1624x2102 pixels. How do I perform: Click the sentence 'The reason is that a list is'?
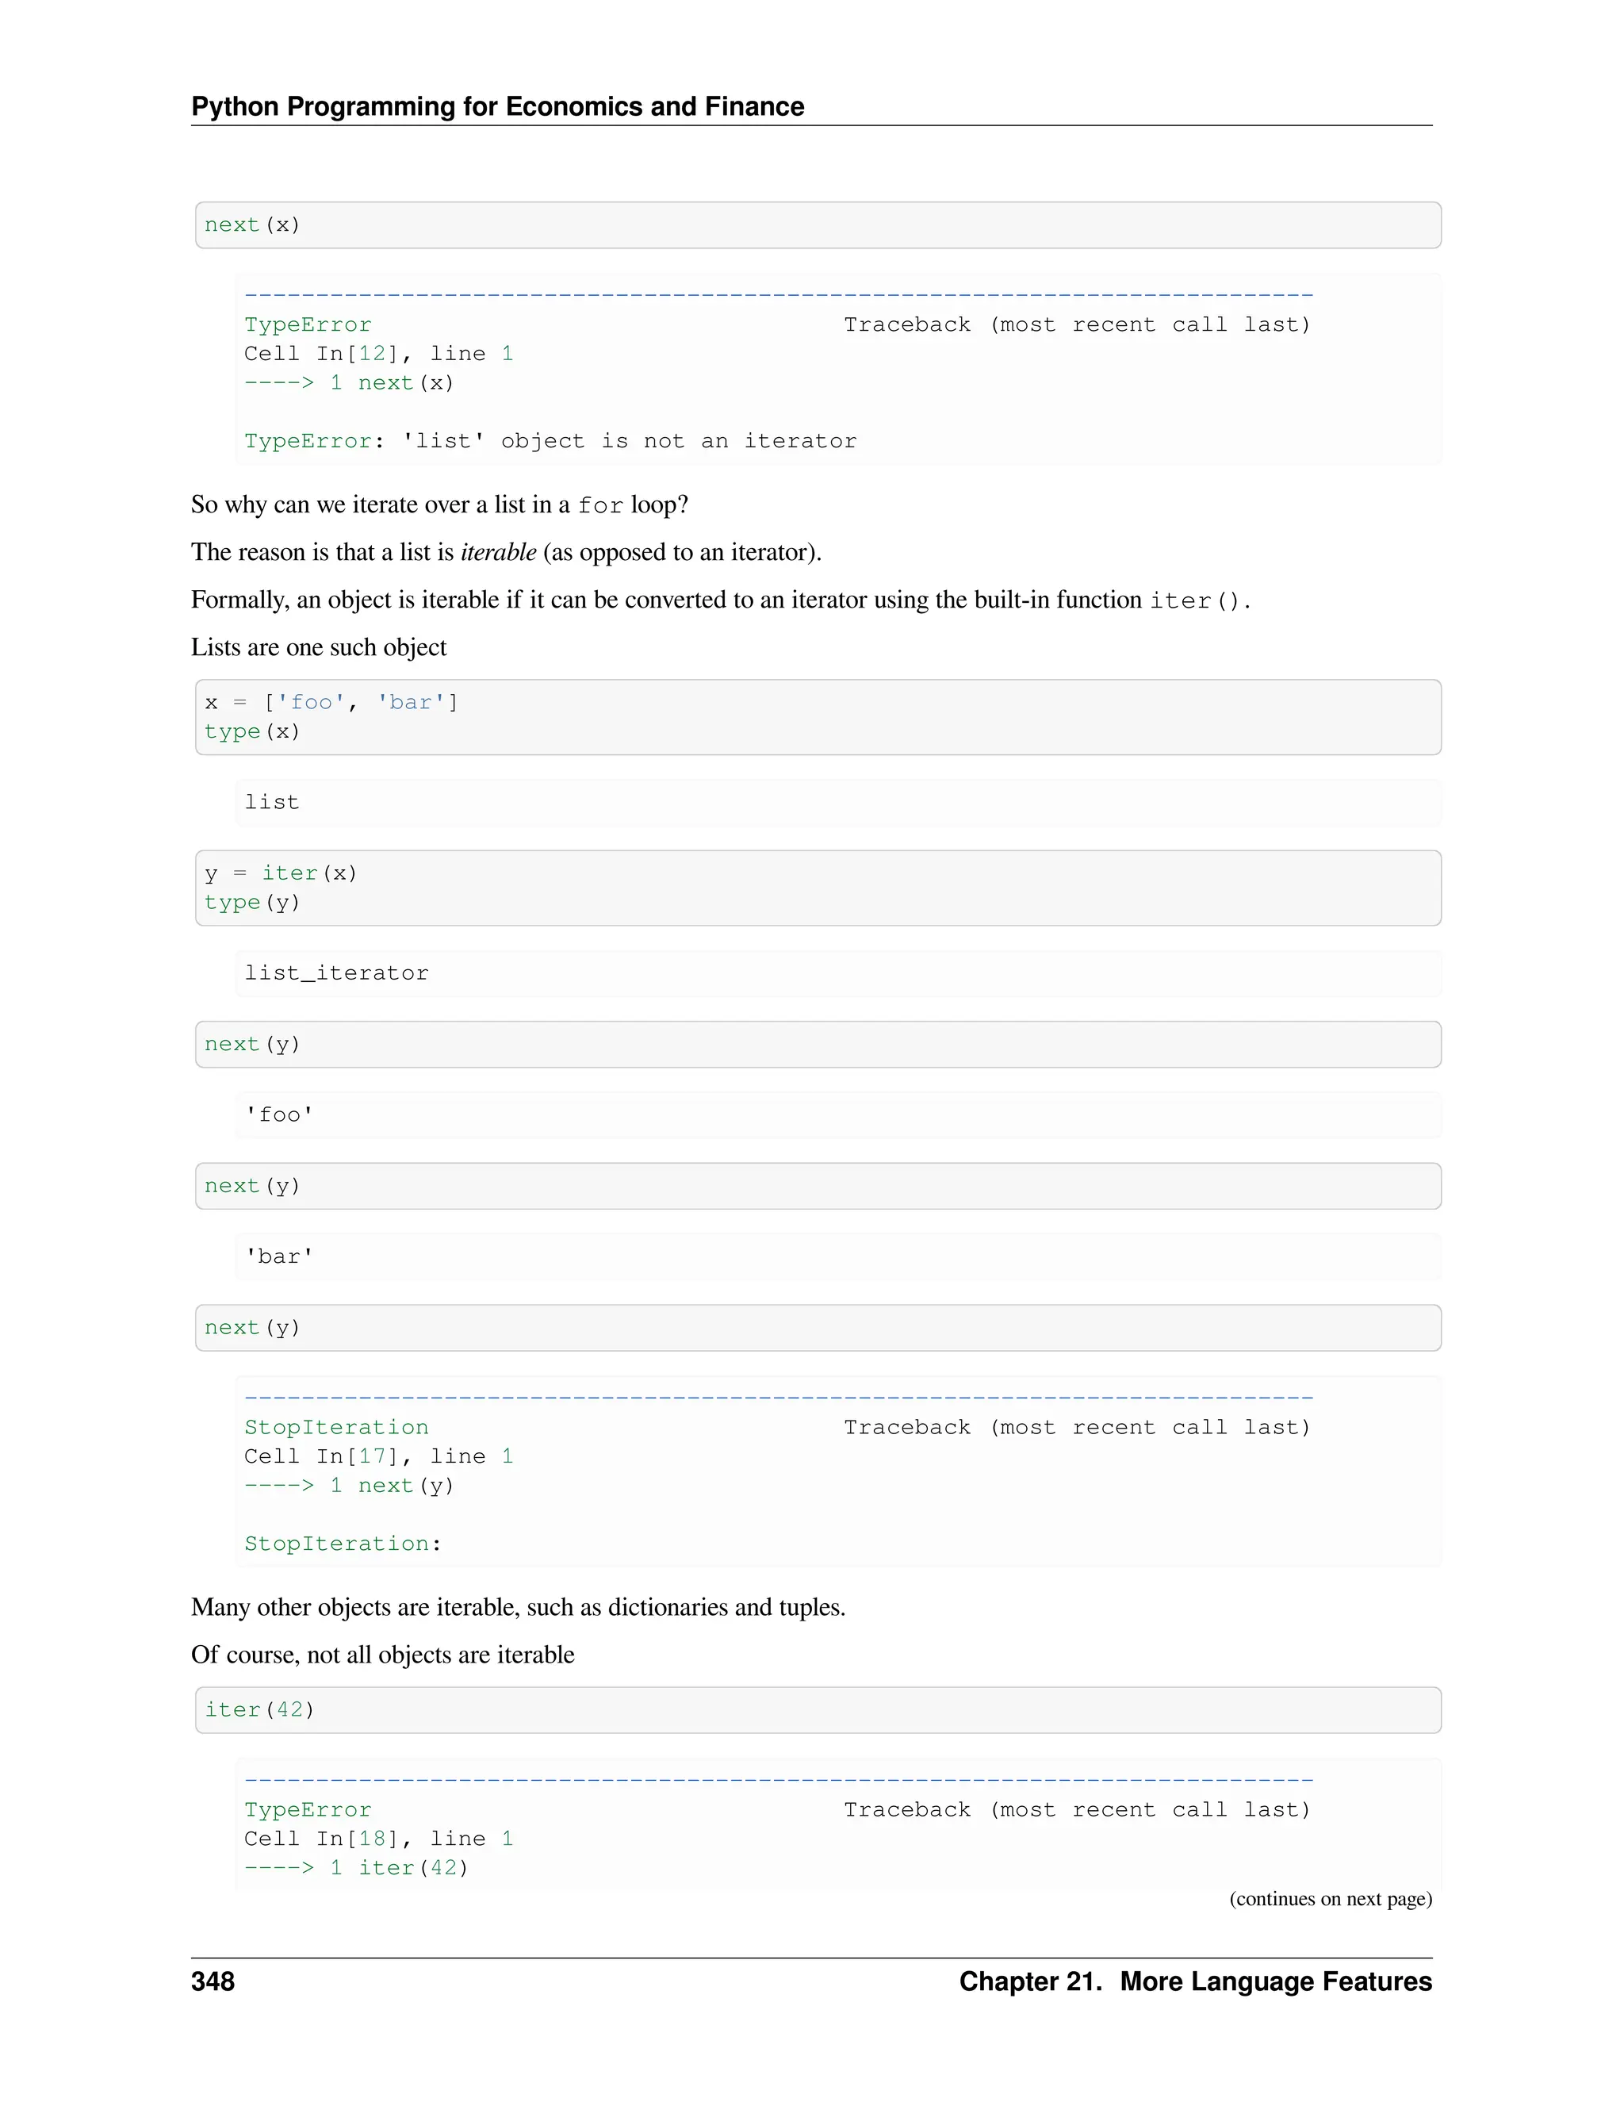click(x=506, y=551)
